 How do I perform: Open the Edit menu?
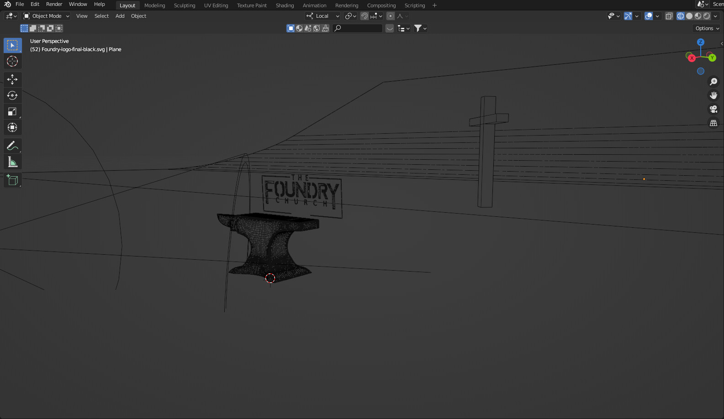(35, 4)
